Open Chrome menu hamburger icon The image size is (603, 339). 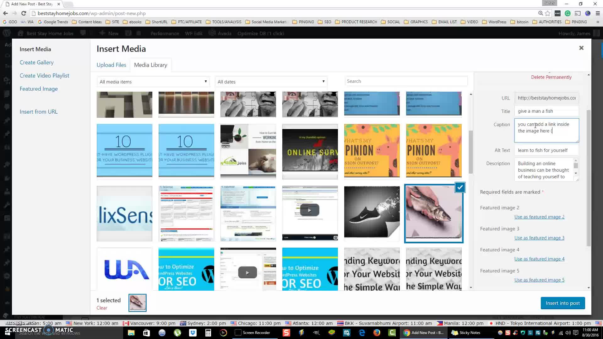598,13
